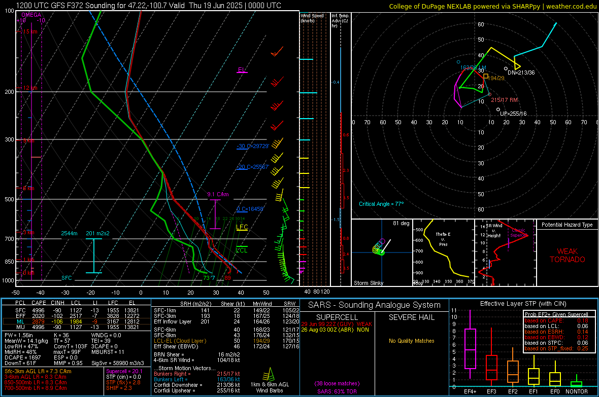The width and height of the screenshot is (599, 397).
Task: Click the LCL-EL (Cloud Layer) row
Action: click(226, 341)
